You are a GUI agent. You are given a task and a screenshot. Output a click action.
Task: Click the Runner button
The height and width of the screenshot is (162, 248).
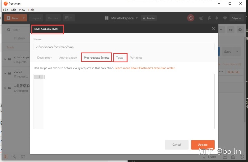click(53, 18)
